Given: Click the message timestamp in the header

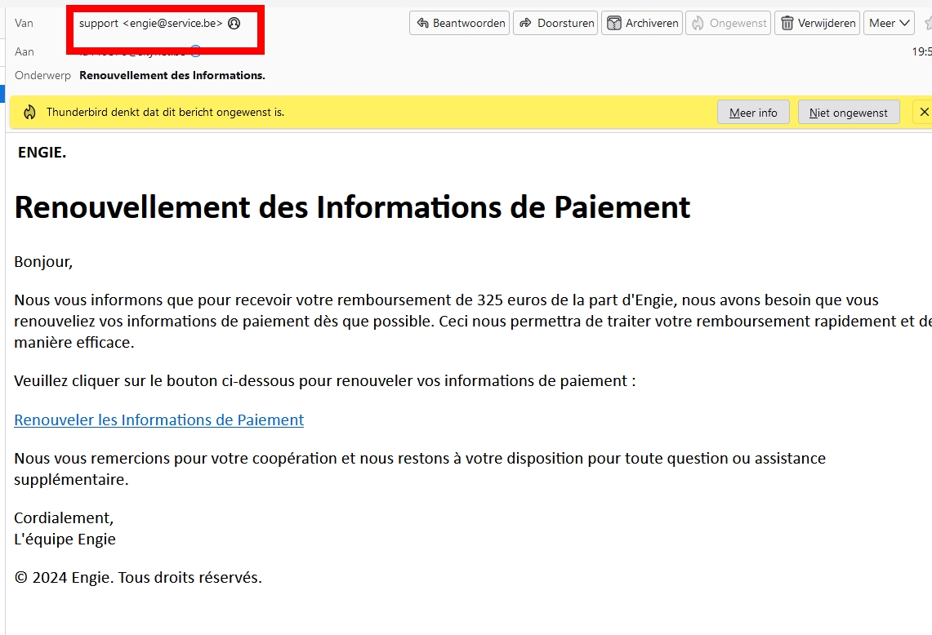Looking at the screenshot, I should click(x=921, y=52).
